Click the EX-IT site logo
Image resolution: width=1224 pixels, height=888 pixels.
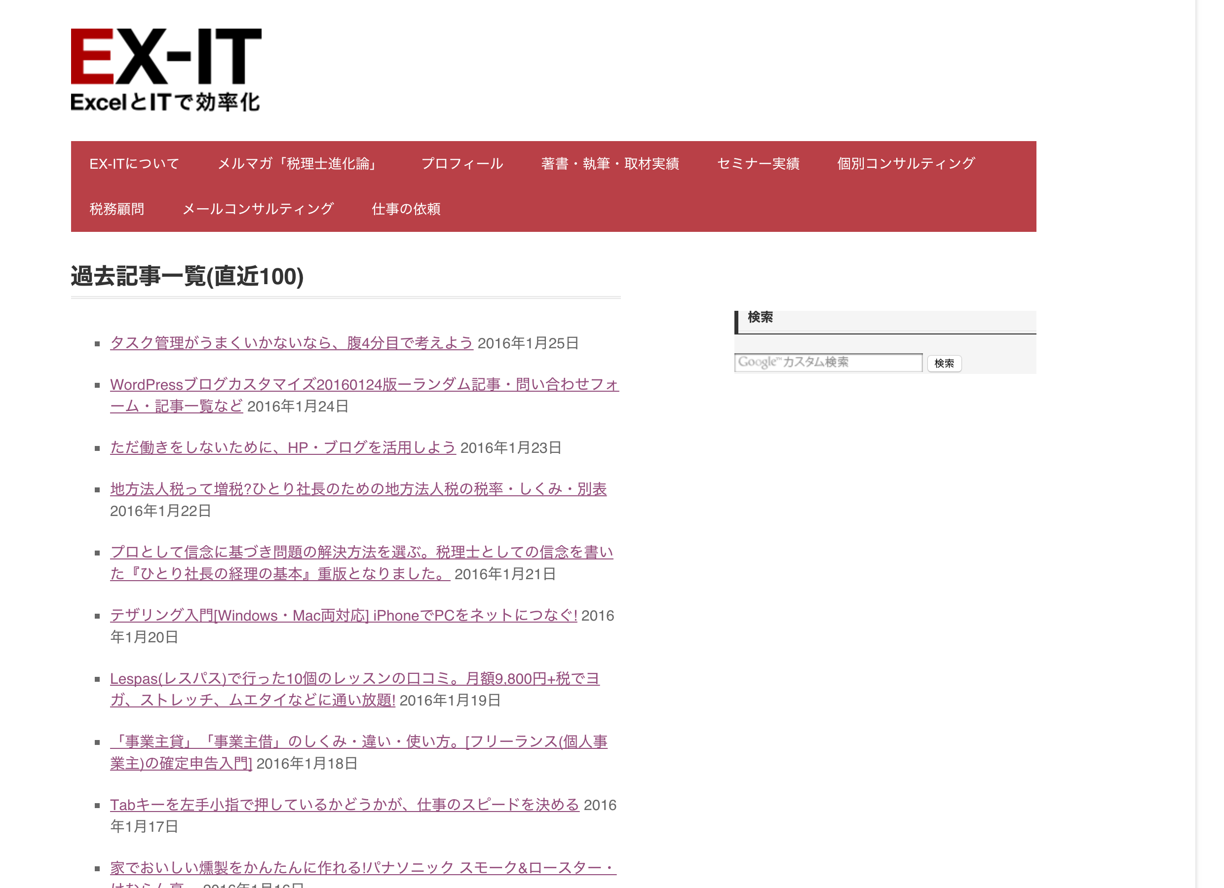coord(166,70)
